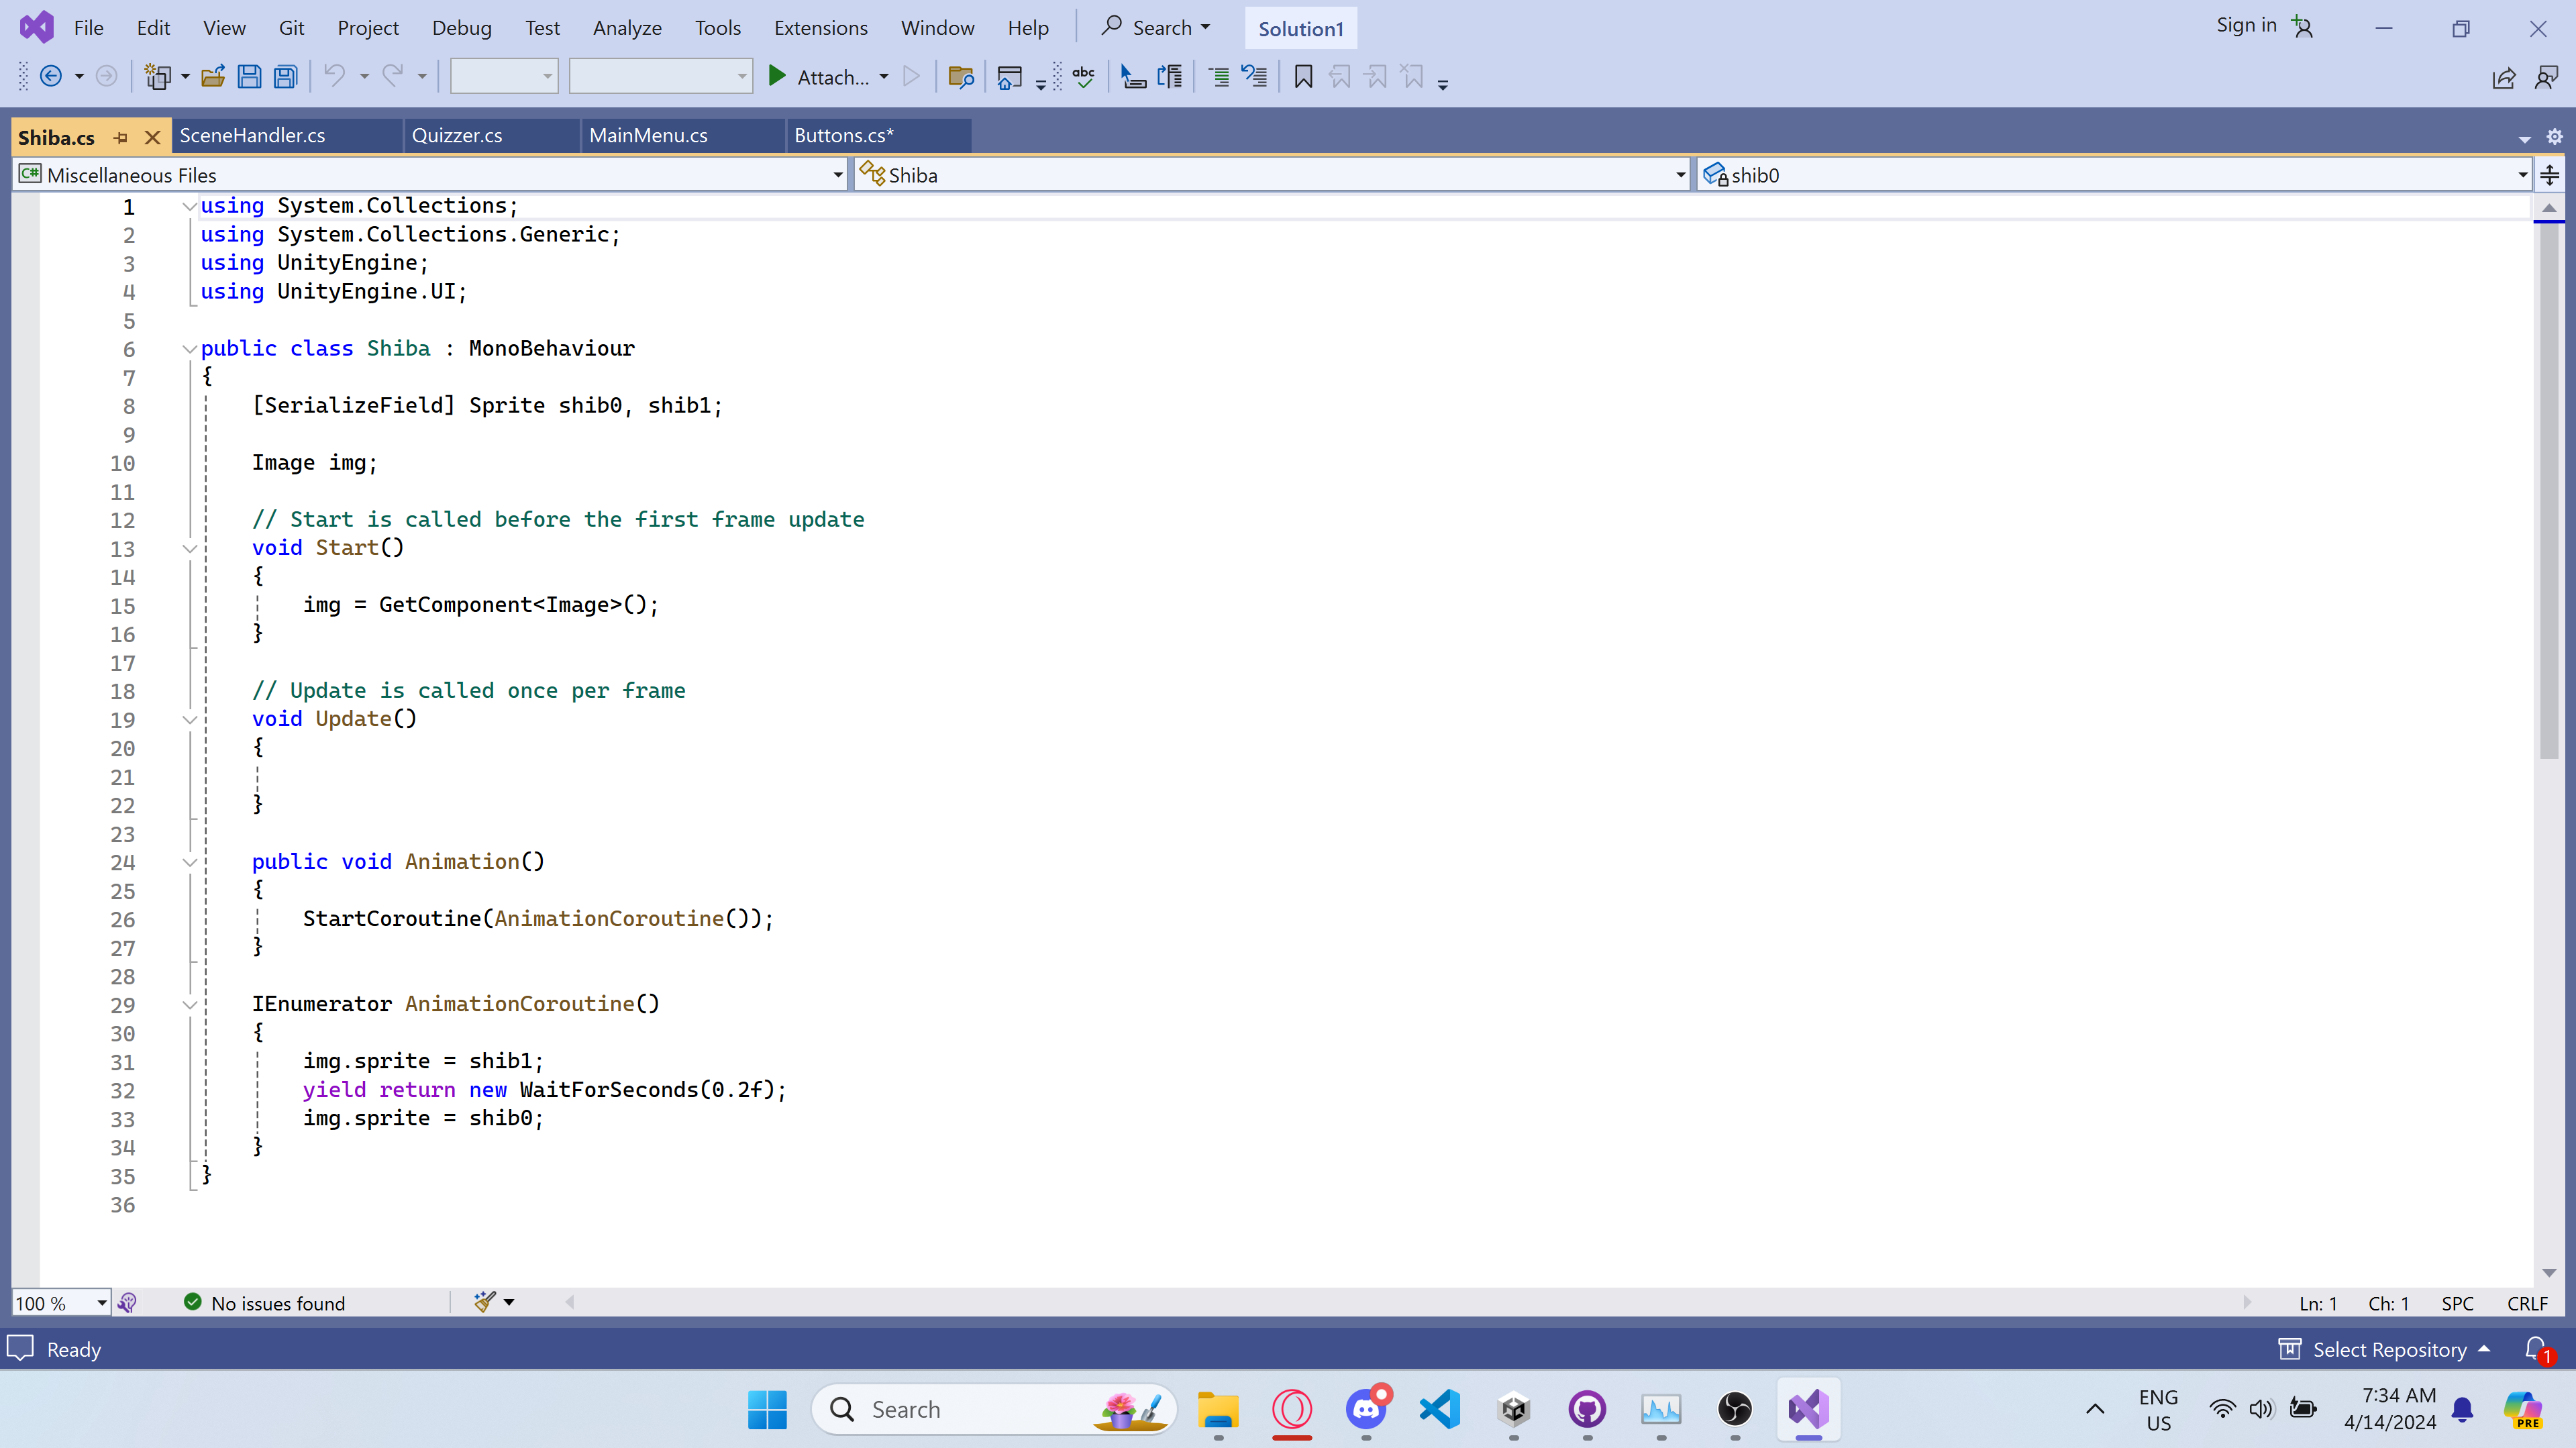Collapse the AnimationCoroutine method fold

189,1005
